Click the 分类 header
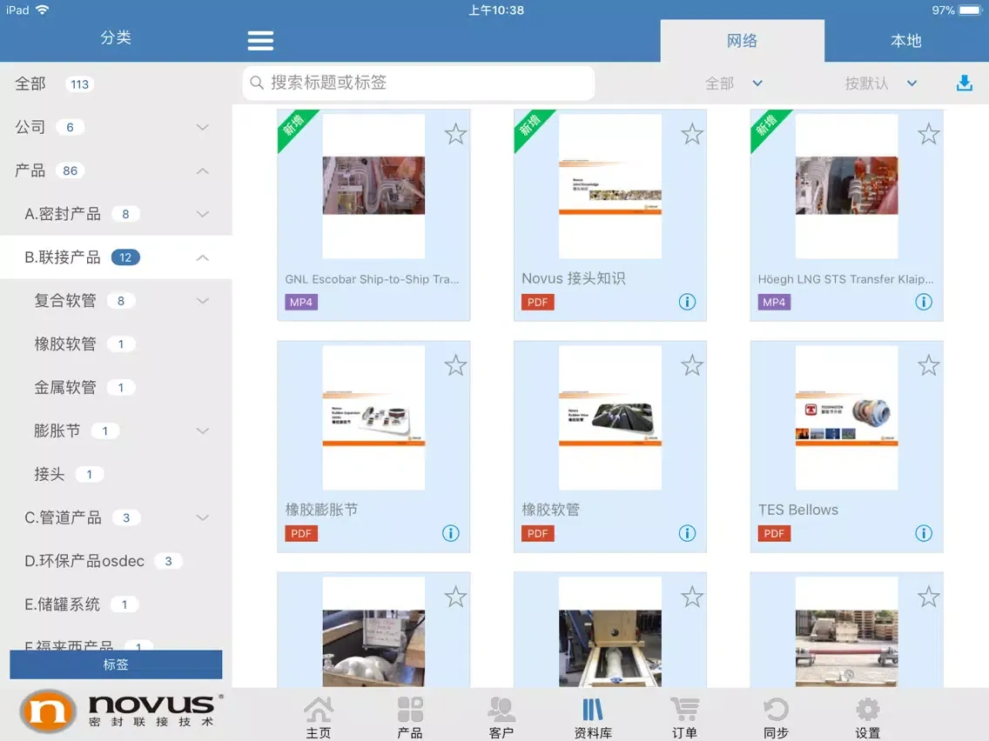Image resolution: width=989 pixels, height=741 pixels. 116,37
